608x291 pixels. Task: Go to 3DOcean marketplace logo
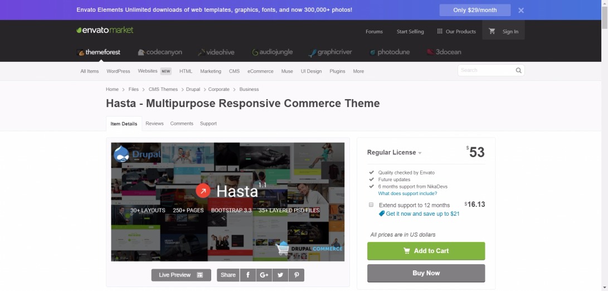444,52
